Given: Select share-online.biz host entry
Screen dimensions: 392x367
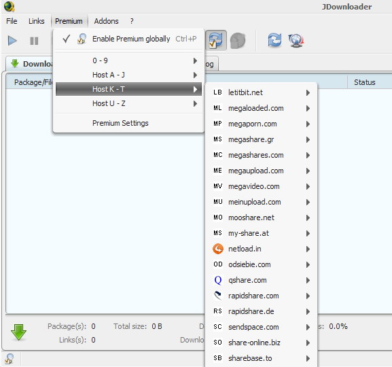Looking at the screenshot, I should pyautogui.click(x=261, y=343).
